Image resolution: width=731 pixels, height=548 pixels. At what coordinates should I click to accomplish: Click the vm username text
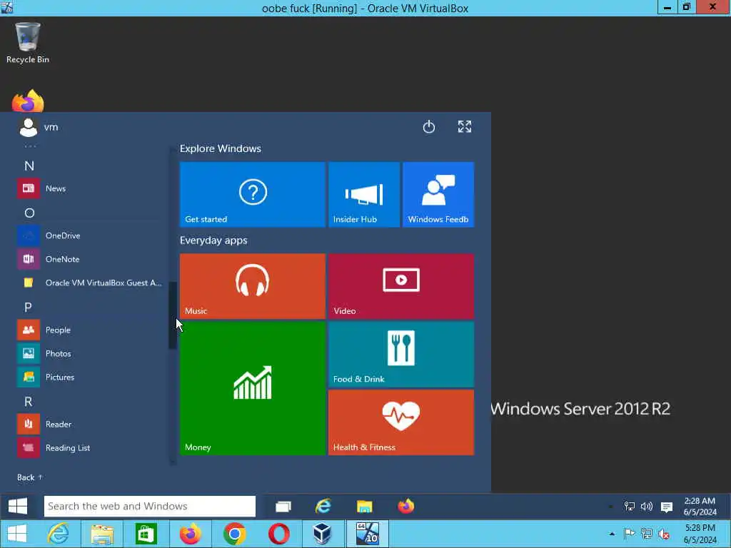click(x=51, y=127)
